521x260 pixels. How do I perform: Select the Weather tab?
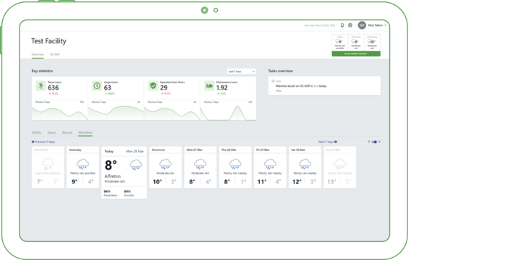pos(85,133)
